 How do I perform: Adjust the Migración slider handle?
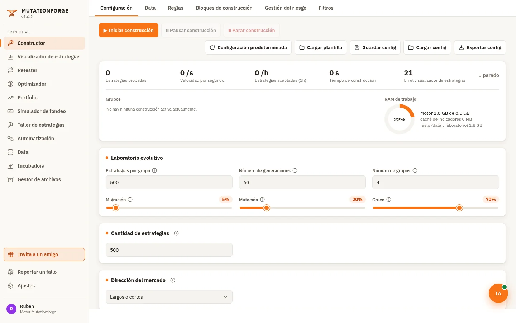click(x=116, y=208)
